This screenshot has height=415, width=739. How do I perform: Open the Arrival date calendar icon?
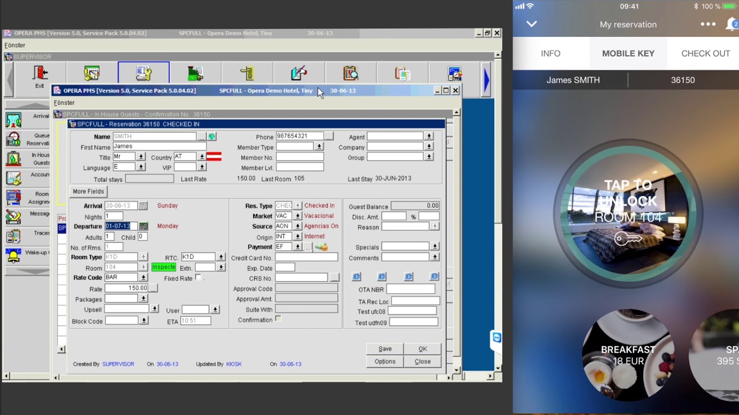click(143, 206)
